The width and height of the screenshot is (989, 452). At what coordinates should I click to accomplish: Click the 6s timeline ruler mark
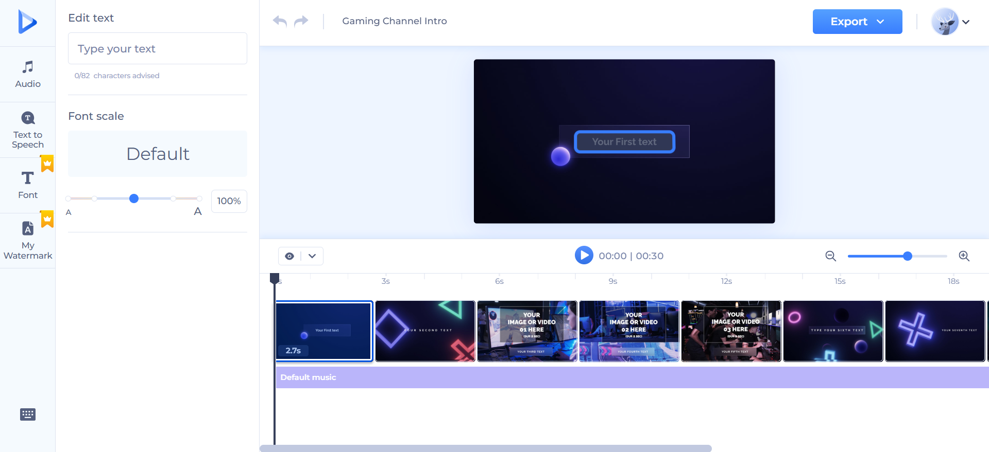click(499, 281)
